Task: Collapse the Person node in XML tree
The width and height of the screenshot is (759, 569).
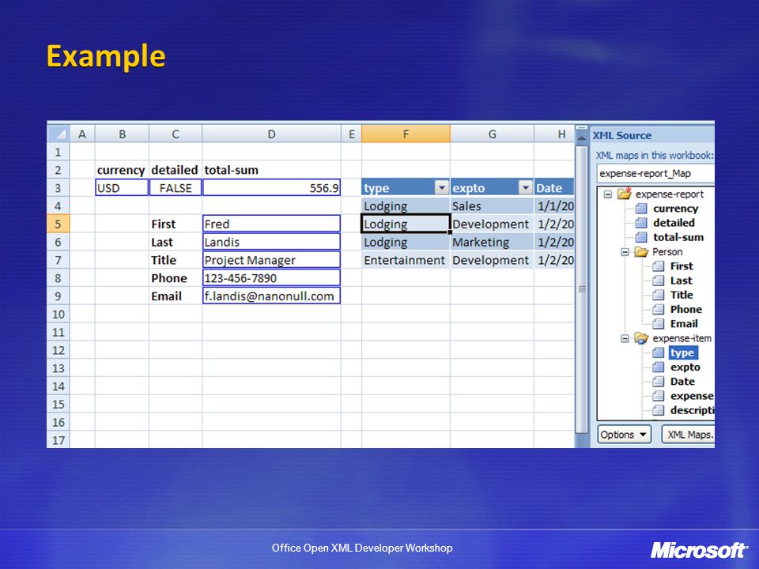Action: tap(625, 252)
